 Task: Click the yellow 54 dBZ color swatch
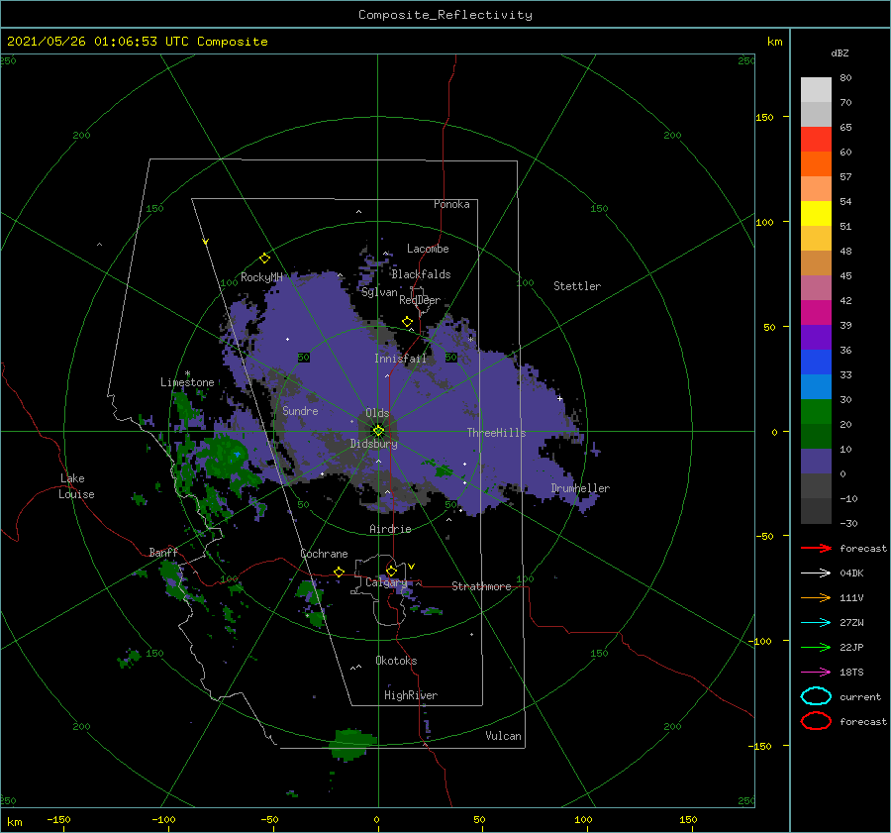click(816, 214)
